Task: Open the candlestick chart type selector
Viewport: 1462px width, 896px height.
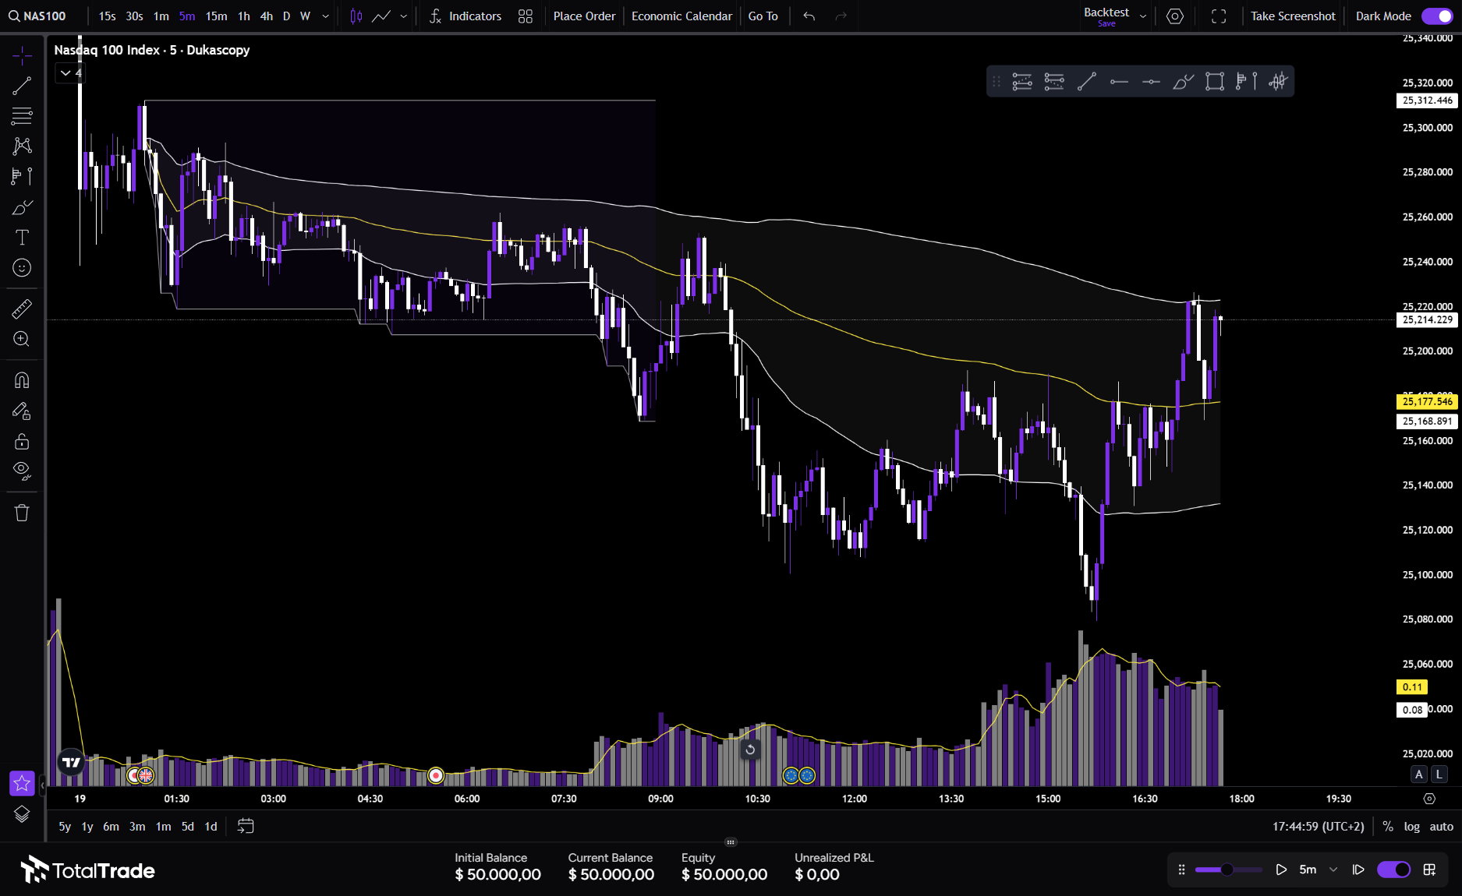Action: click(x=356, y=16)
